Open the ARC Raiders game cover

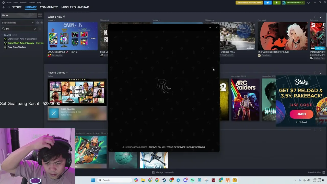click(x=245, y=99)
